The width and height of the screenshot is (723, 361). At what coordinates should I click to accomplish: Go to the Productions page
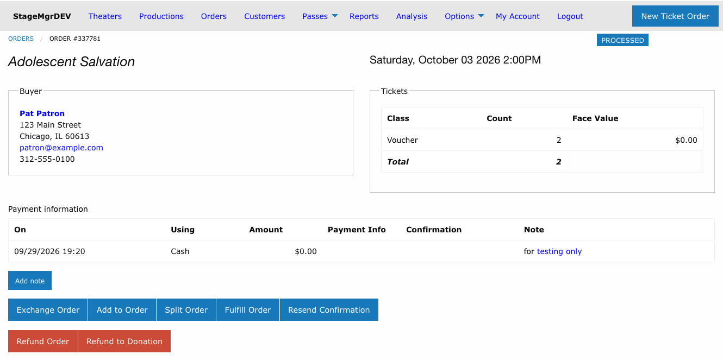161,16
